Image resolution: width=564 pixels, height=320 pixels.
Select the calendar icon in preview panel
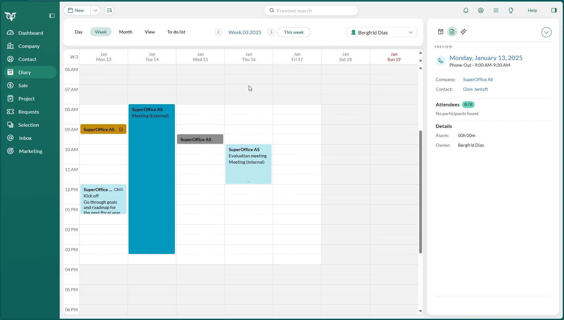pyautogui.click(x=441, y=32)
